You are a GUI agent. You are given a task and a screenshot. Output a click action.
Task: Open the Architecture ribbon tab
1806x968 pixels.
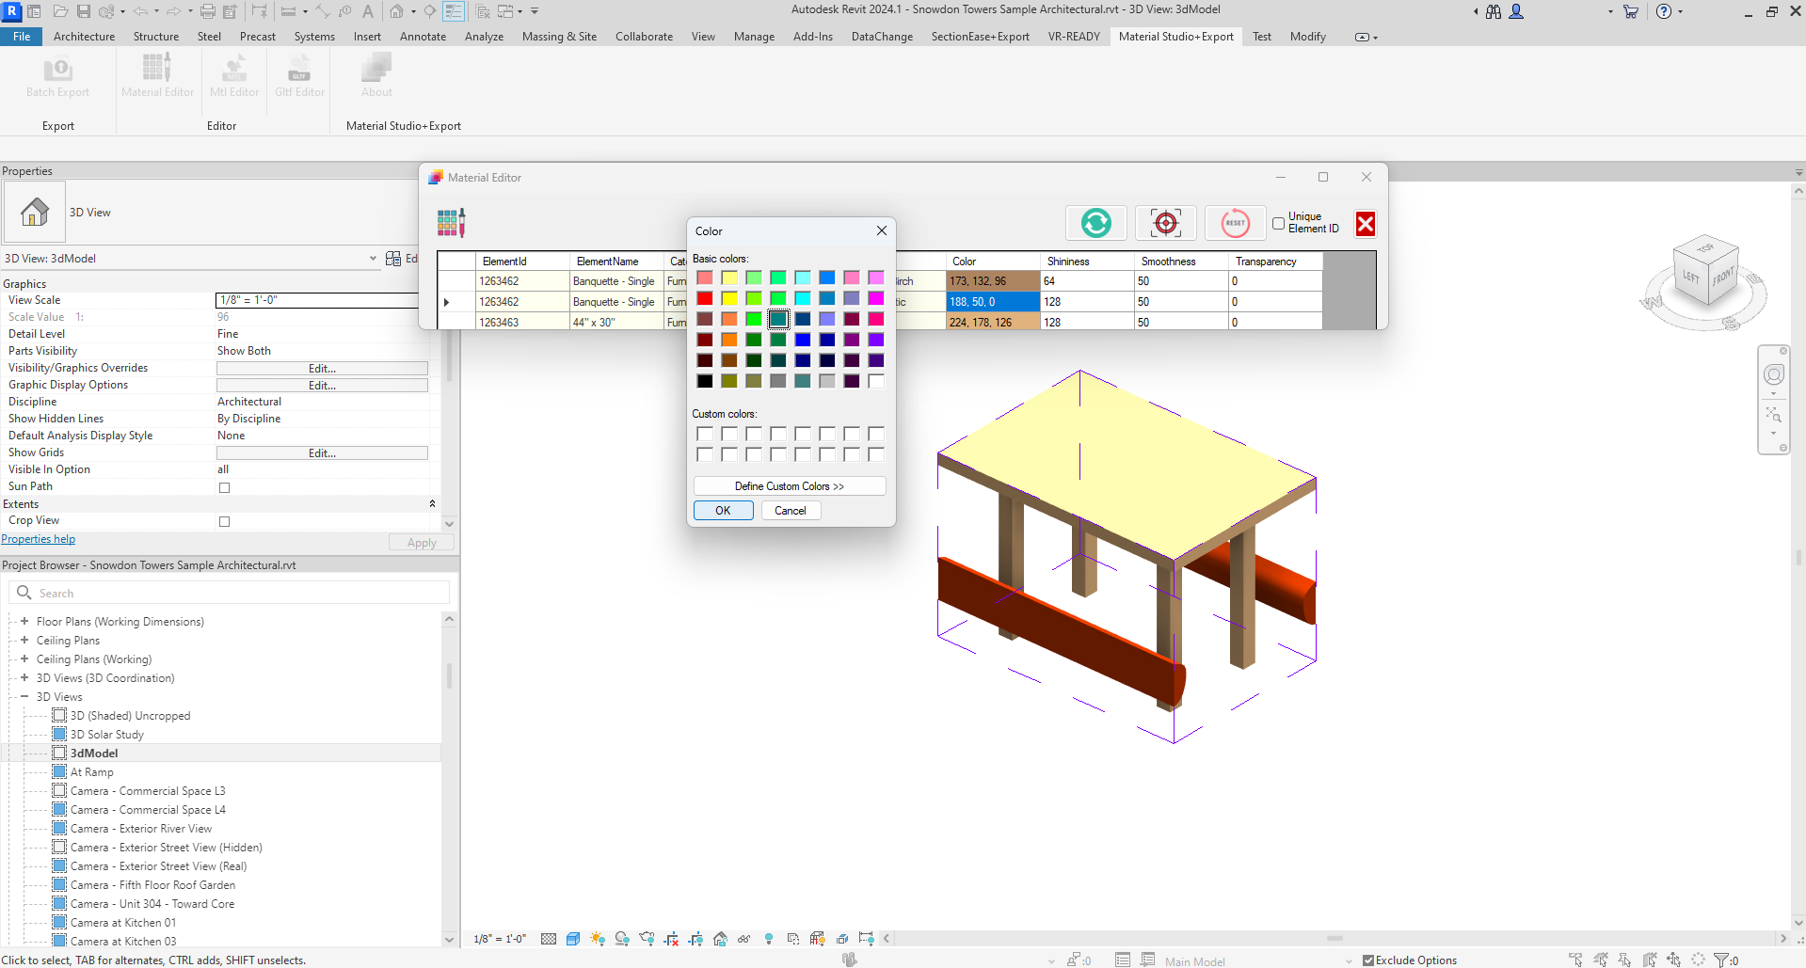tap(84, 37)
